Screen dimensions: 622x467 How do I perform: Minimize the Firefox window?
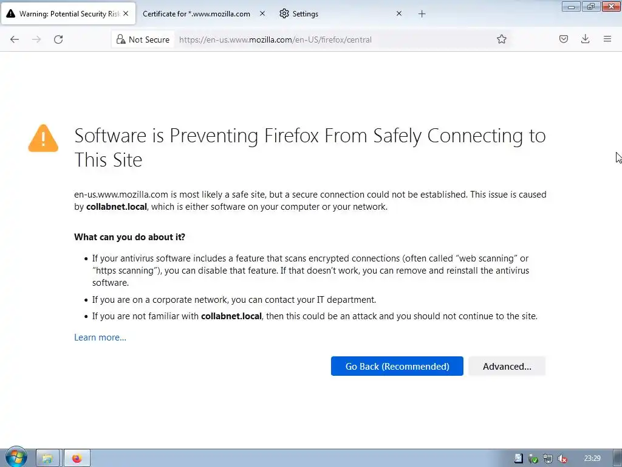click(571, 6)
